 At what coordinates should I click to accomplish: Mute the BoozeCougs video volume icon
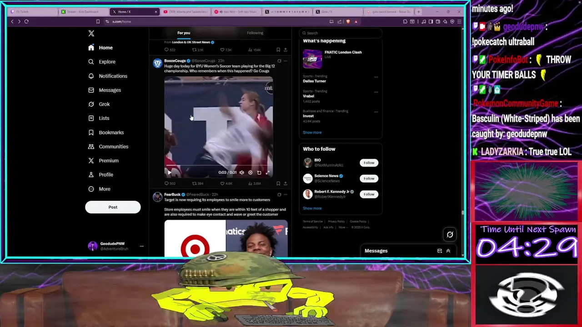click(242, 173)
